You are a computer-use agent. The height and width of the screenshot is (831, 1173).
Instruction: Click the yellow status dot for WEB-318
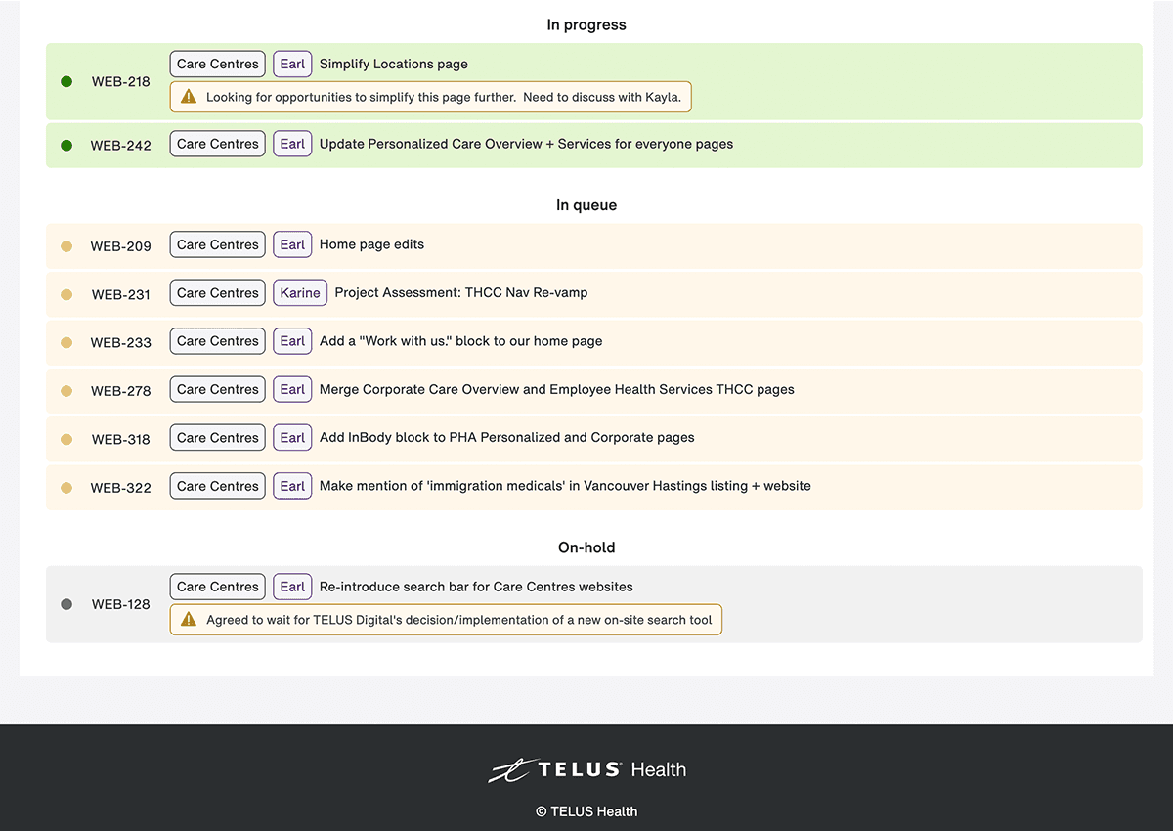pos(66,439)
